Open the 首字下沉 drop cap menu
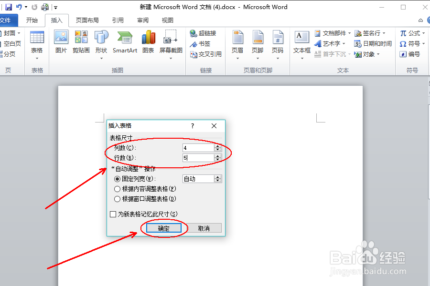This screenshot has height=286, width=430. pyautogui.click(x=333, y=54)
